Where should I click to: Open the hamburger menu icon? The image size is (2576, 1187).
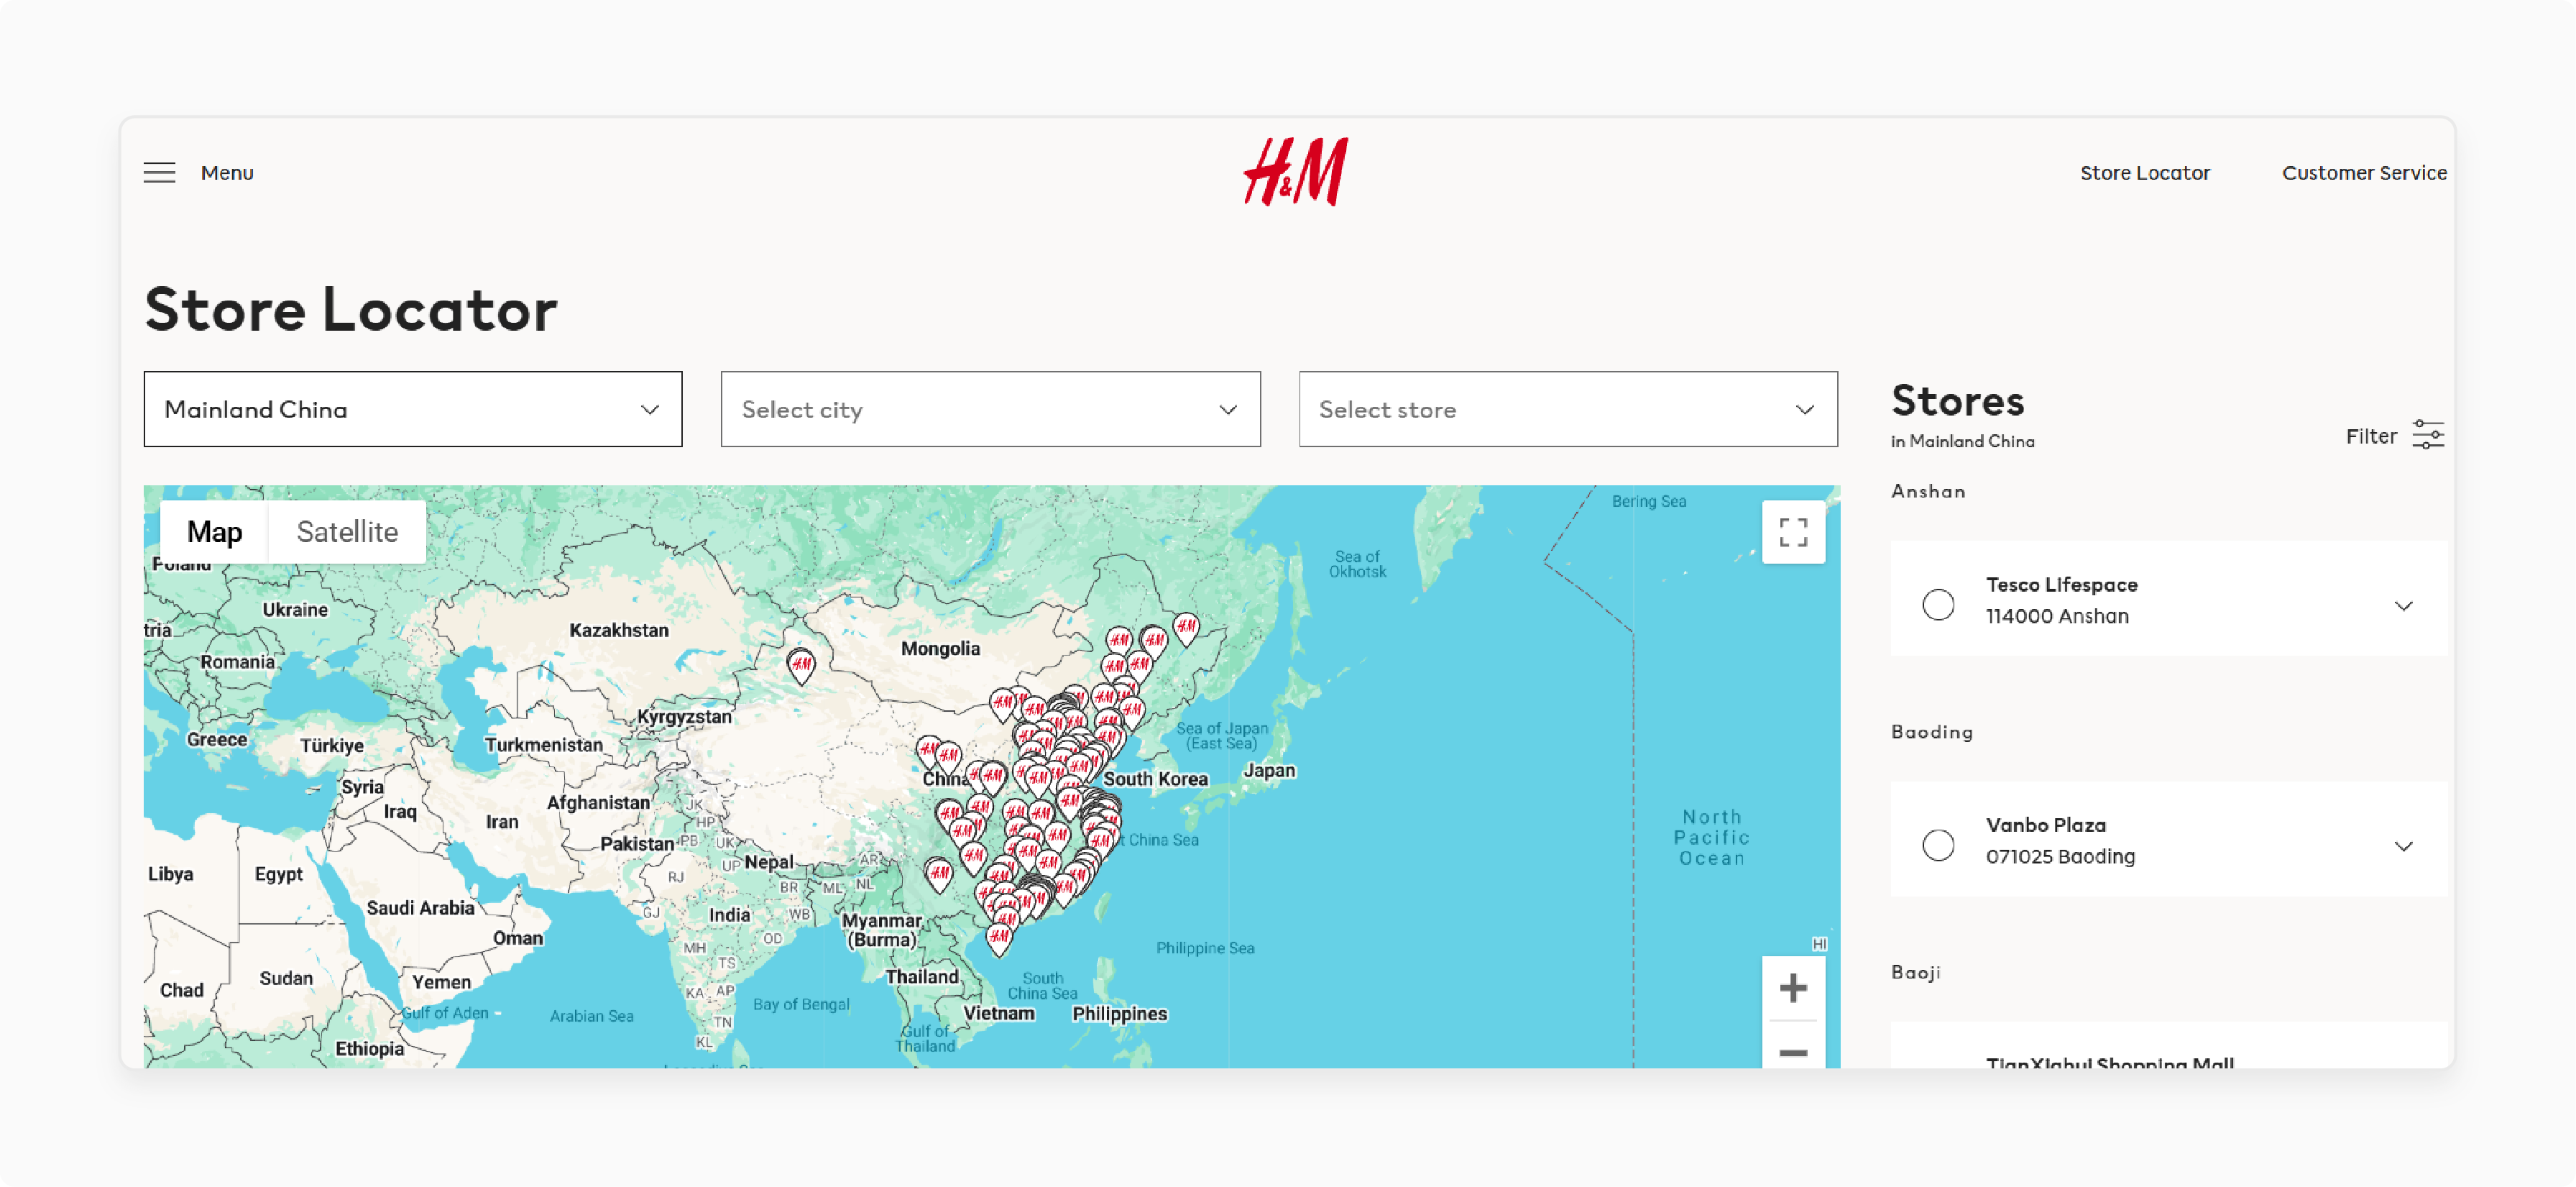(159, 173)
